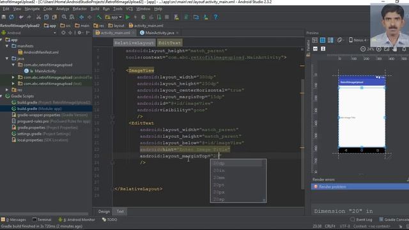Image resolution: width=409 pixels, height=230 pixels.
Task: Click the Redo arrow icon
Action: click(x=29, y=17)
